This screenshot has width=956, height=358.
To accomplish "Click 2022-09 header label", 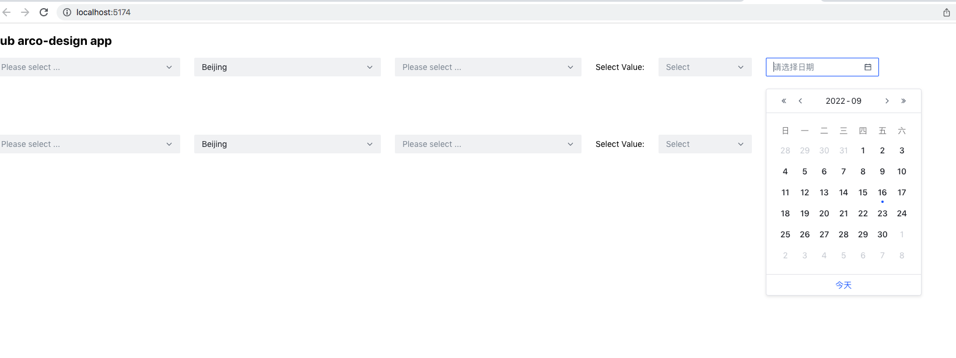I will (843, 101).
